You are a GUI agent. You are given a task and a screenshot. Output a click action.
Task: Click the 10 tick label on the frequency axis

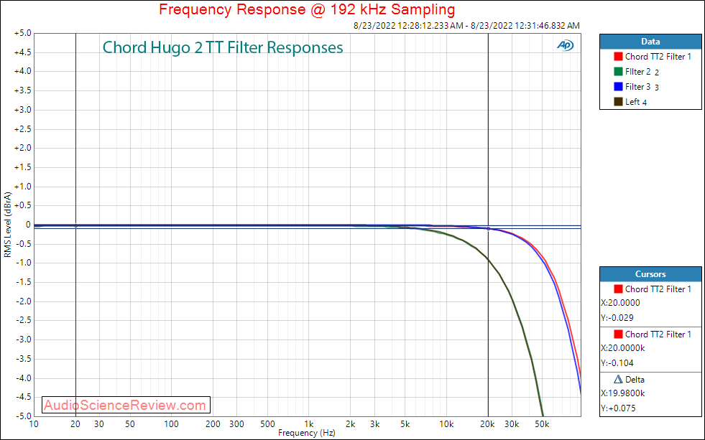(x=34, y=423)
